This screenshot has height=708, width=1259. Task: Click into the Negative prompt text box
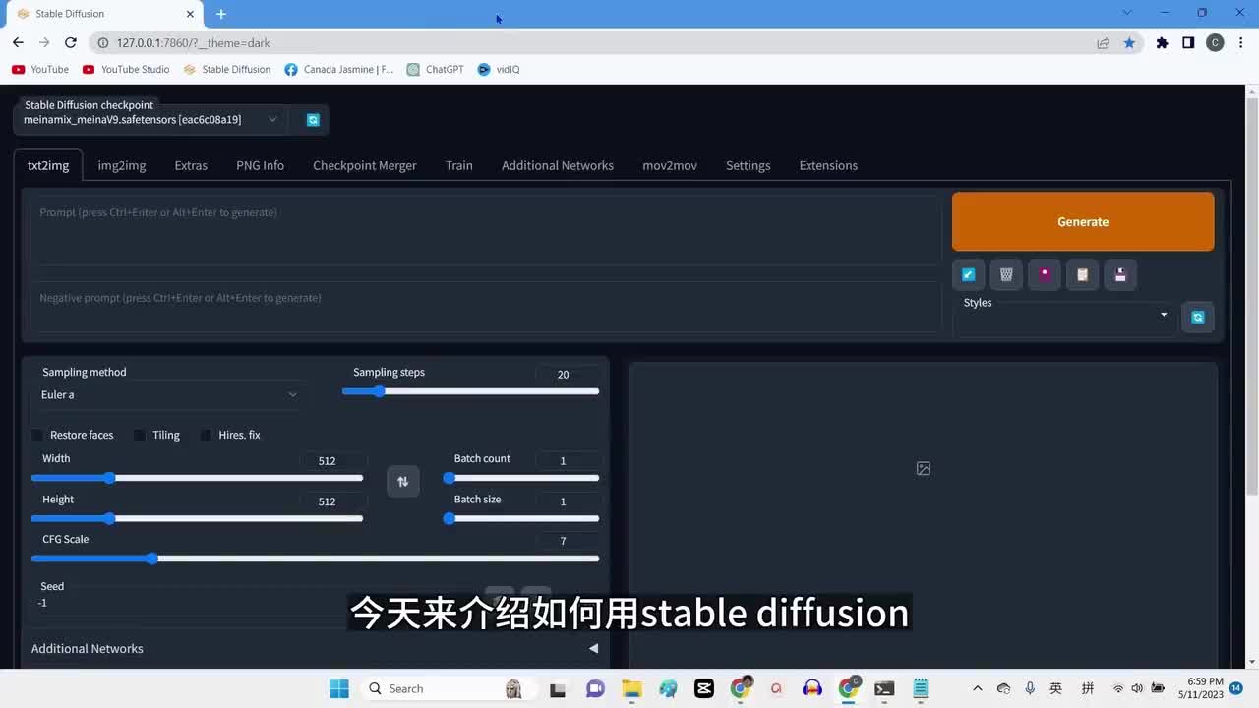[x=485, y=307]
